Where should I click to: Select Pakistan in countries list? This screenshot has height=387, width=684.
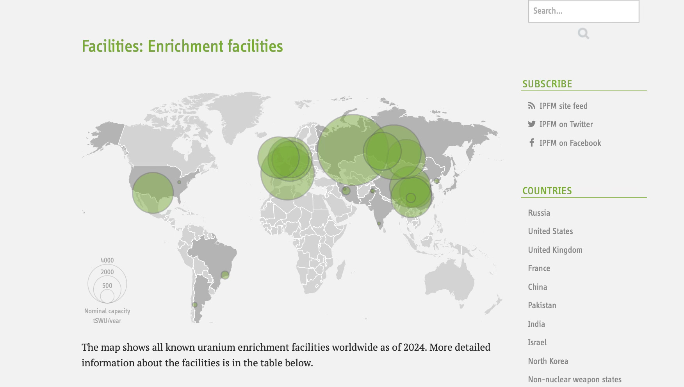pyautogui.click(x=542, y=305)
